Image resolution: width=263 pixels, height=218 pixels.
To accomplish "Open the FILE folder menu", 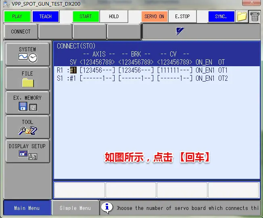I will pos(27,79).
